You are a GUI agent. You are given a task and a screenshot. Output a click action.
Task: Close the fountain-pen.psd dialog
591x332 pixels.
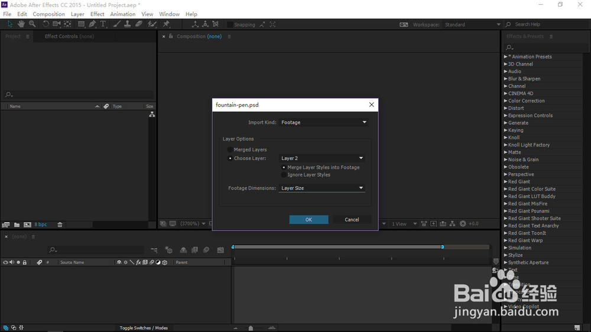(x=371, y=105)
